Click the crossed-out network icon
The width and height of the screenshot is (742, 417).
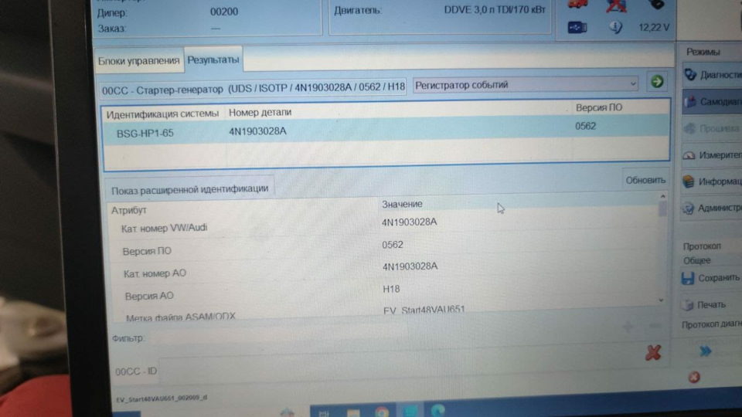click(616, 5)
